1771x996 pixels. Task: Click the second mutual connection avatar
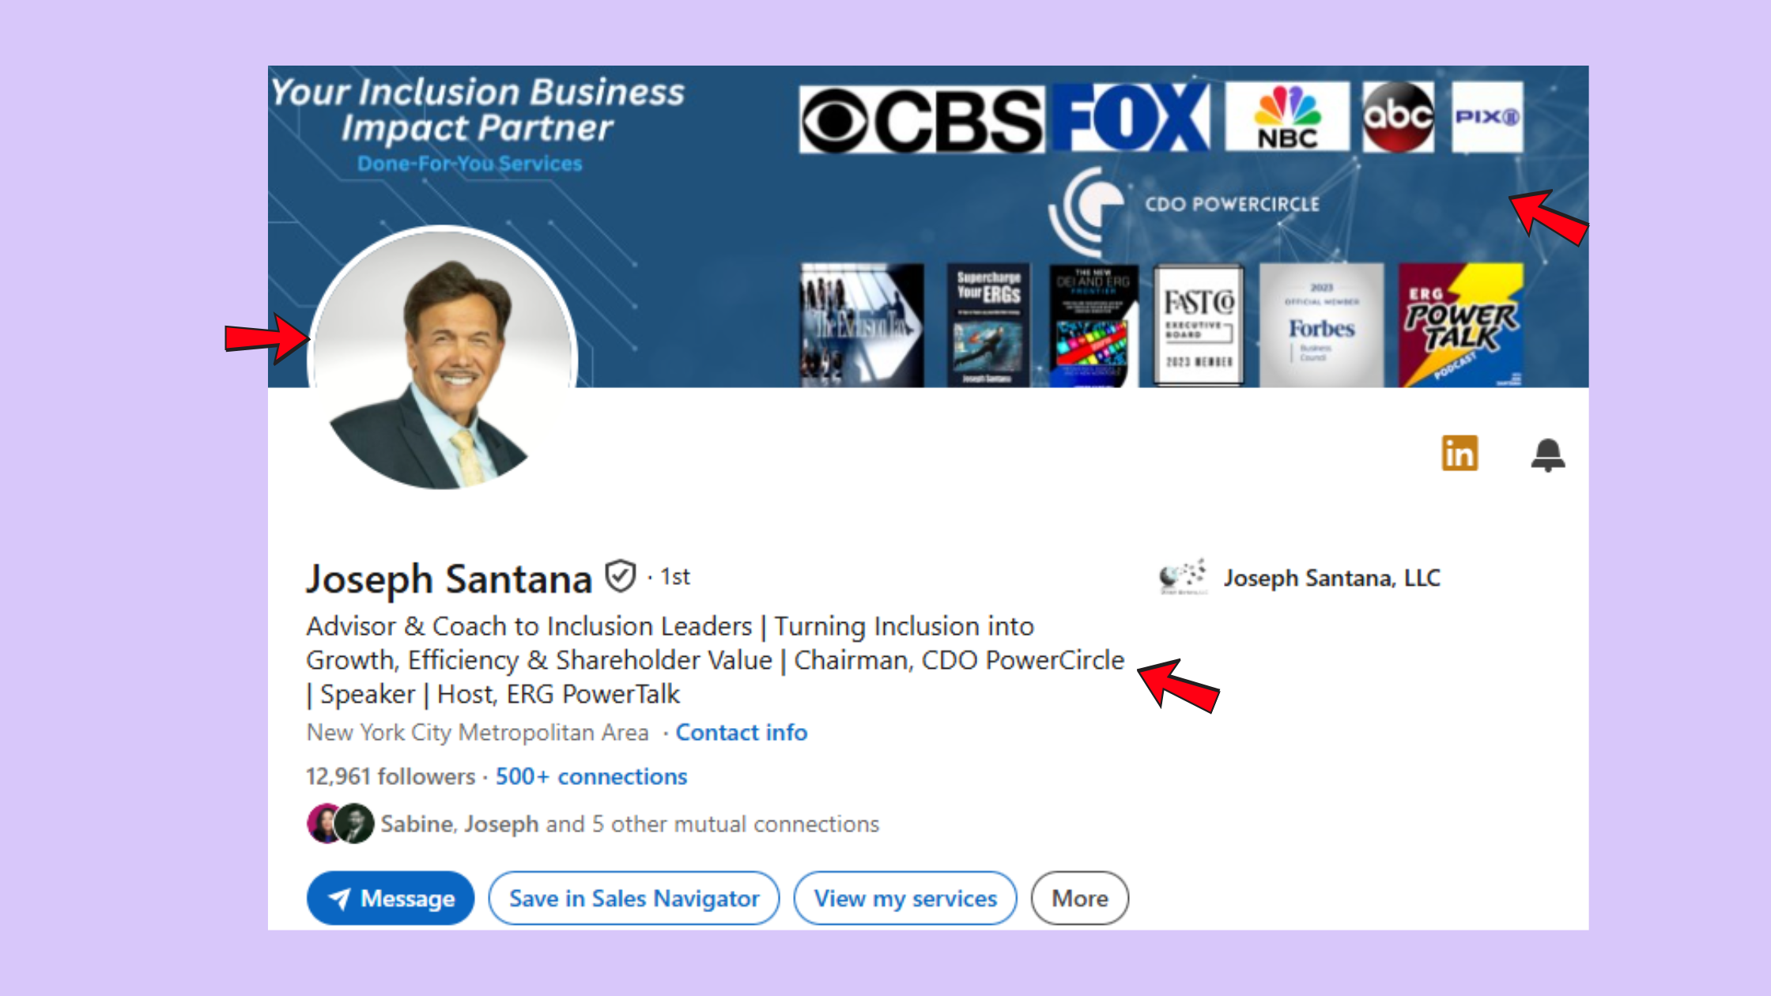coord(355,824)
